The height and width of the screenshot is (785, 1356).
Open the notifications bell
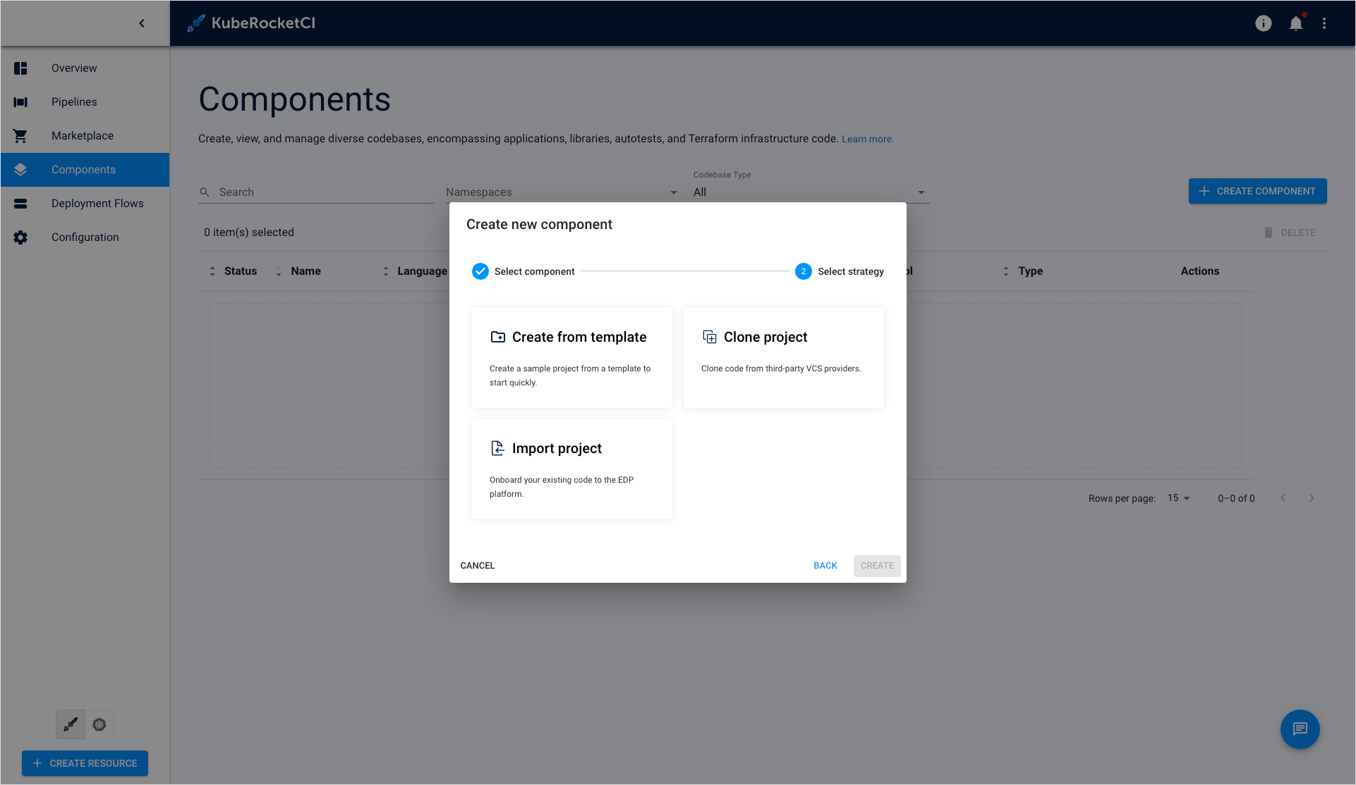[x=1296, y=23]
